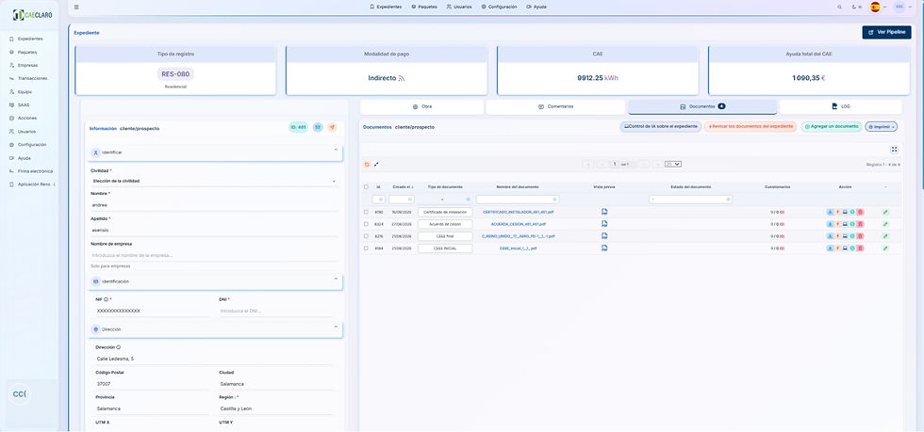The image size is (924, 432).
Task: Click the Ver Pipeline button
Action: coord(886,32)
